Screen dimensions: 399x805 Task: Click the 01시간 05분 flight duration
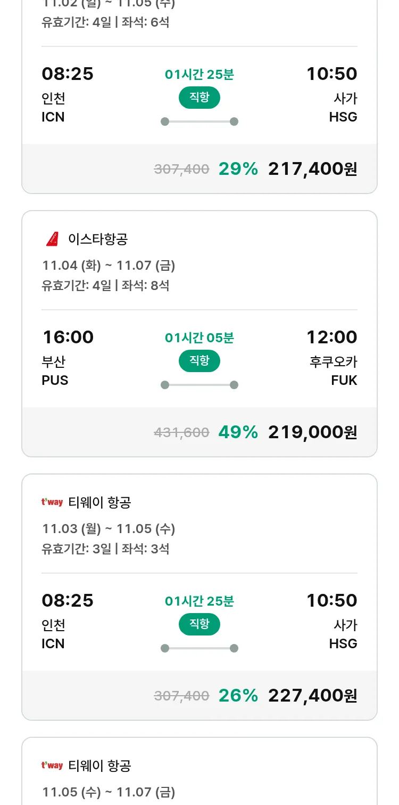(x=199, y=338)
